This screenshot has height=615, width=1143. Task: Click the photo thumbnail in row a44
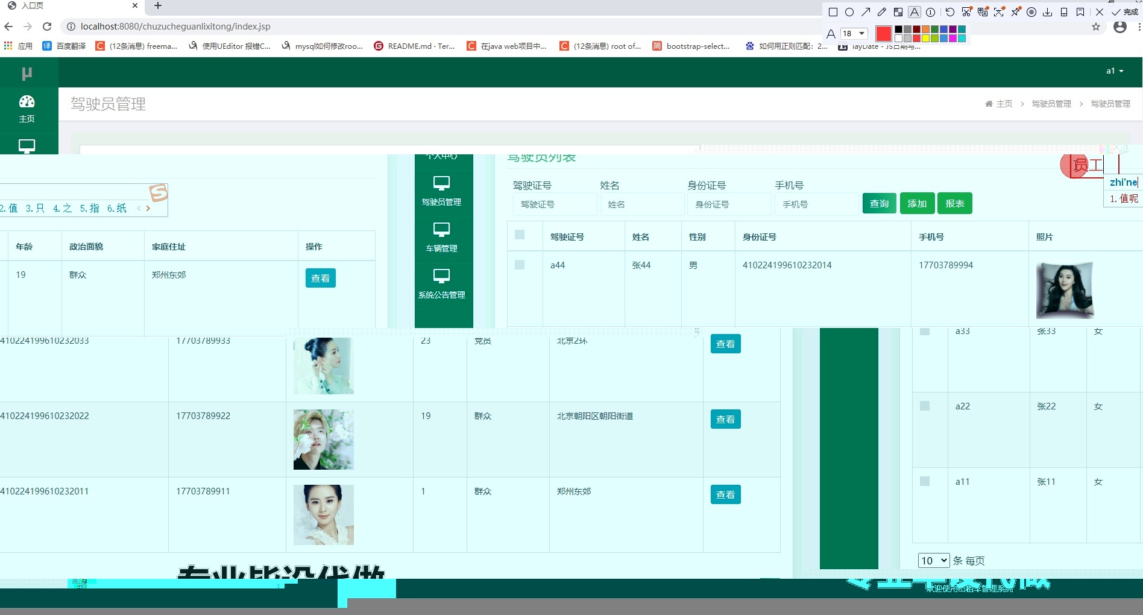point(1065,290)
